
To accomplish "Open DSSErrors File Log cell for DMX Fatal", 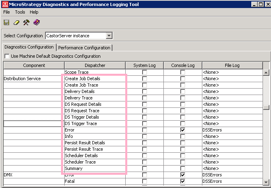I will [232, 182].
